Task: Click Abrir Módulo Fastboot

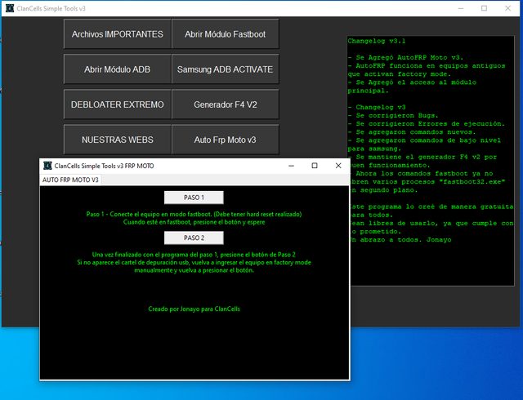Action: (x=226, y=34)
